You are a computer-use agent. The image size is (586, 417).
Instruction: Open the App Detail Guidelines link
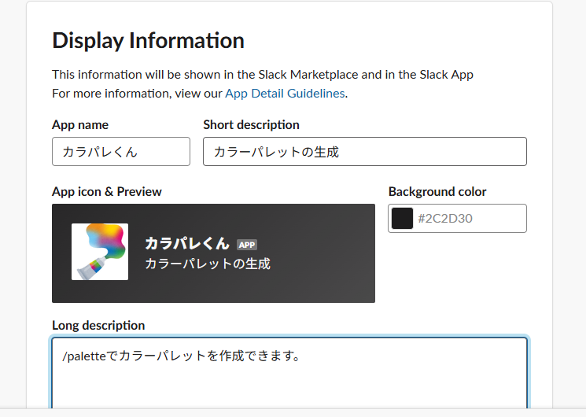click(x=285, y=93)
